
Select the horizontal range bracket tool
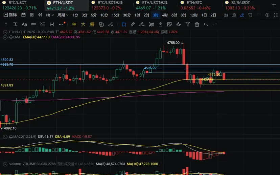click(52, 24)
